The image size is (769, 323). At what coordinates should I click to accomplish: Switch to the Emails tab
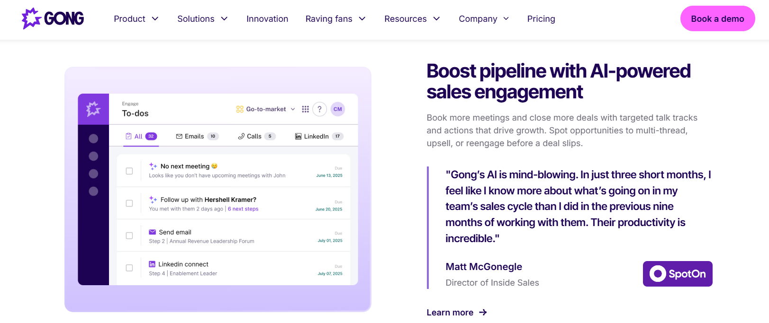coord(197,136)
